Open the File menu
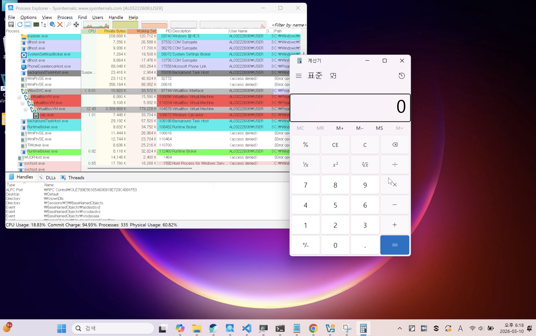The width and height of the screenshot is (536, 336). [11, 17]
